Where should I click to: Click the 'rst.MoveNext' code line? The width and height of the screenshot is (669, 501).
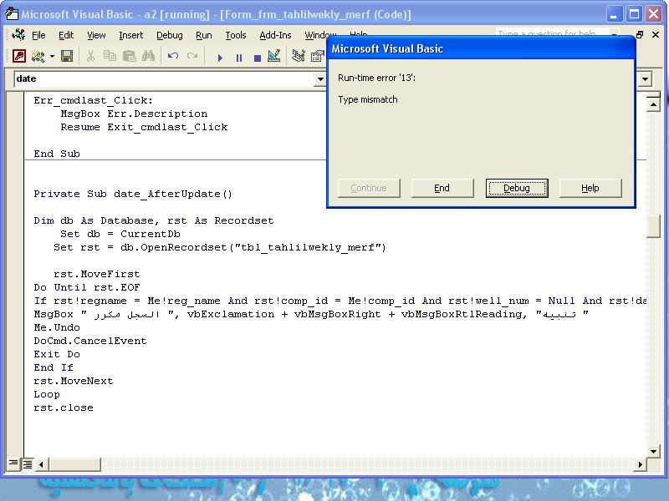[74, 381]
